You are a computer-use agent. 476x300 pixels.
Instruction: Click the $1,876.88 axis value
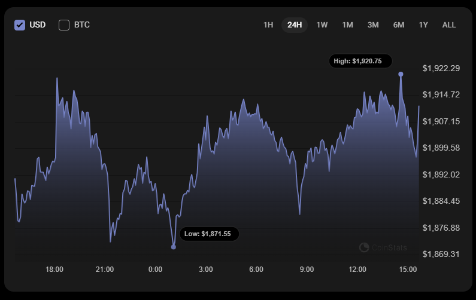[441, 228]
